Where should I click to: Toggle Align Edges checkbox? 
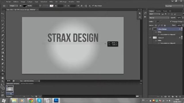93,6
